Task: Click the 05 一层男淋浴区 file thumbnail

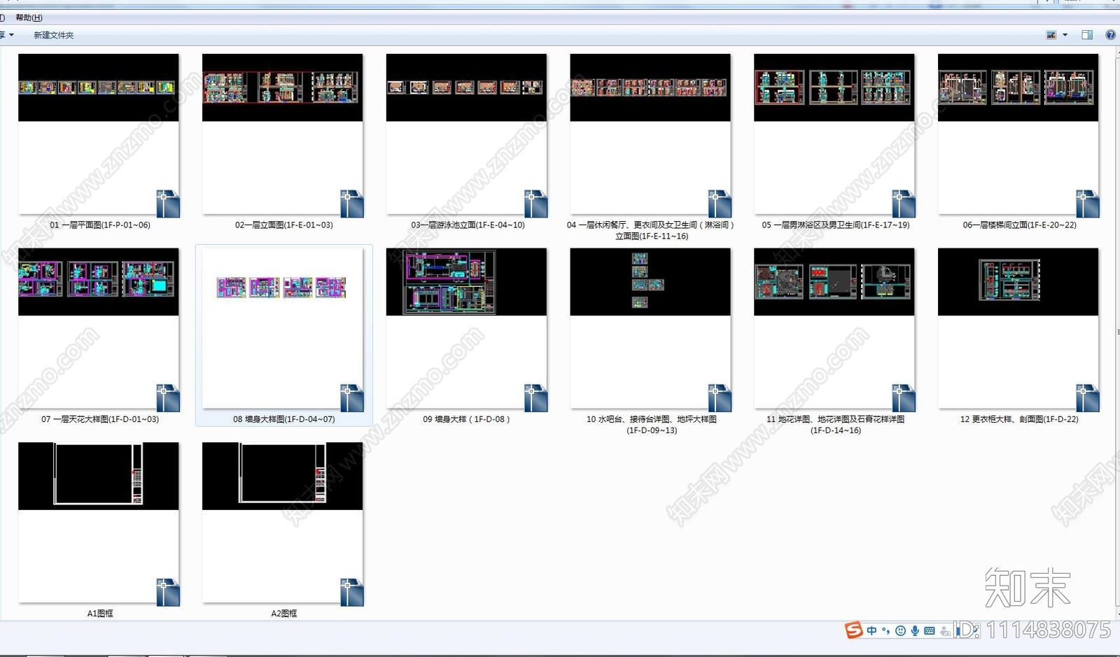Action: tap(834, 134)
